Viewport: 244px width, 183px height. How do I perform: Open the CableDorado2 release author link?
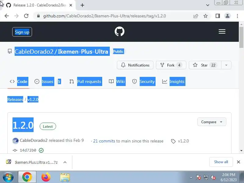[34, 140]
